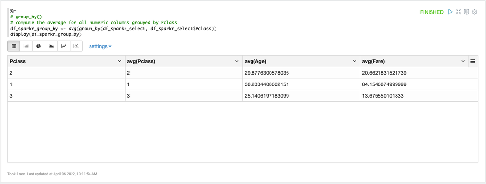Click the 'compute the average' comment line
The height and width of the screenshot is (184, 486).
pos(93,22)
